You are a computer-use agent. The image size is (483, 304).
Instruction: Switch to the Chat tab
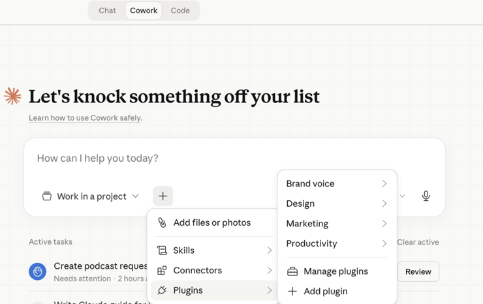(x=108, y=10)
